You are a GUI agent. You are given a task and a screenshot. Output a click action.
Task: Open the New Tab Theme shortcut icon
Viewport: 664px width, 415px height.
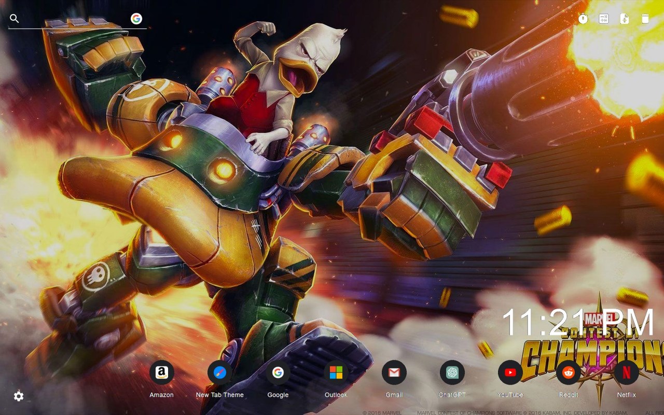pyautogui.click(x=220, y=372)
